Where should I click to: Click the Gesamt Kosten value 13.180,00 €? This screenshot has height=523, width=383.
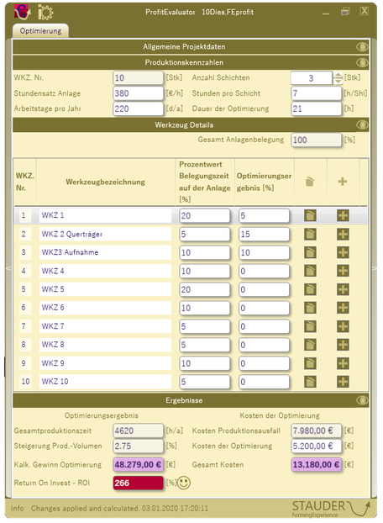(317, 465)
